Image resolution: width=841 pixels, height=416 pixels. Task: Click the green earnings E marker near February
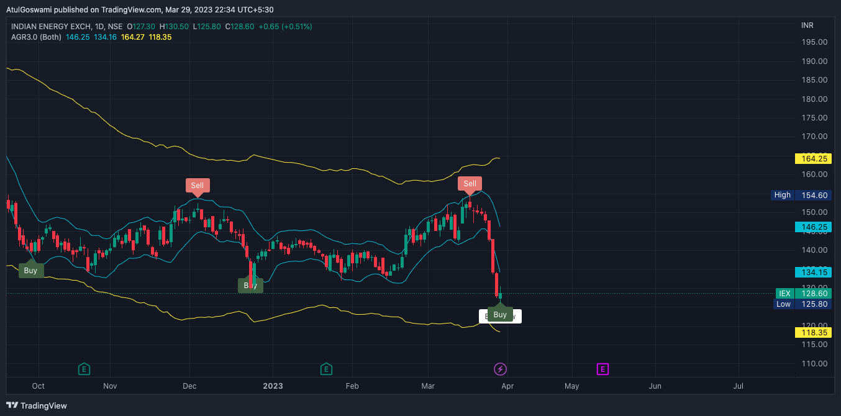tap(325, 369)
